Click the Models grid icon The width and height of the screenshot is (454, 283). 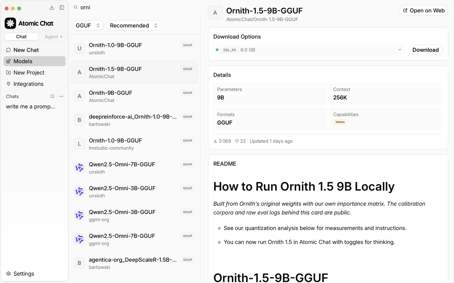(x=9, y=61)
